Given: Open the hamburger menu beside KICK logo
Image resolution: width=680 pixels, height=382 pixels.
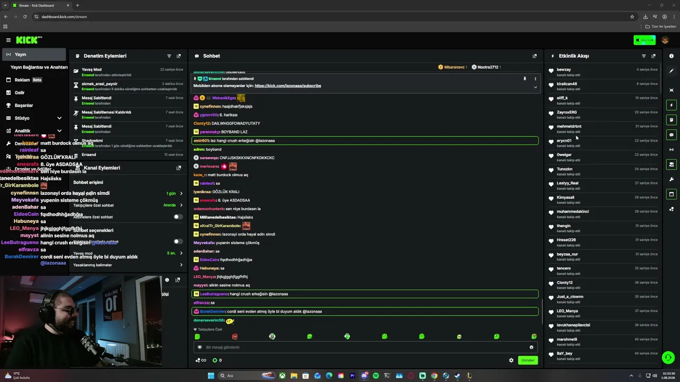Looking at the screenshot, I should click(8, 40).
